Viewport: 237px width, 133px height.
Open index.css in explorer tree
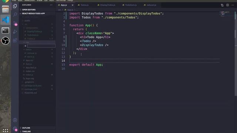30,71
